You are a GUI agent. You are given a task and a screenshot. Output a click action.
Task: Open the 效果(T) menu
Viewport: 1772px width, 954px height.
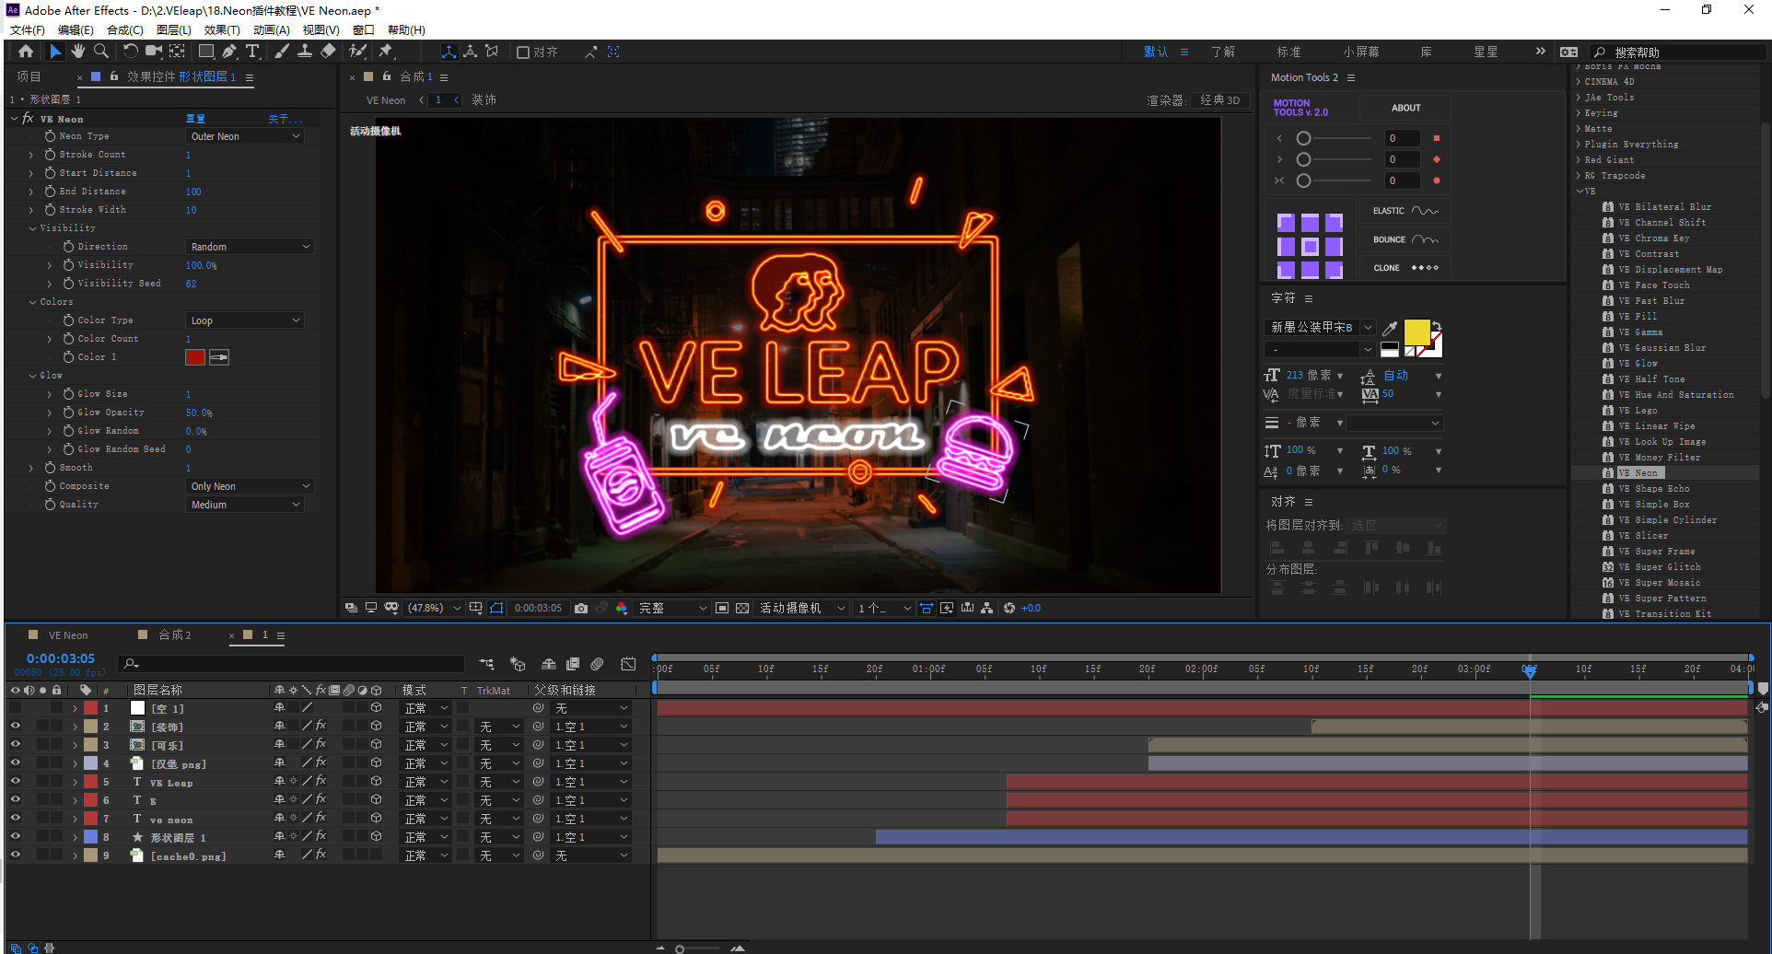(221, 29)
